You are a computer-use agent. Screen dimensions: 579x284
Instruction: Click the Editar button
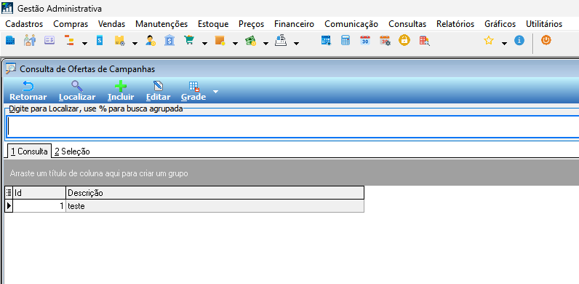pyautogui.click(x=158, y=91)
